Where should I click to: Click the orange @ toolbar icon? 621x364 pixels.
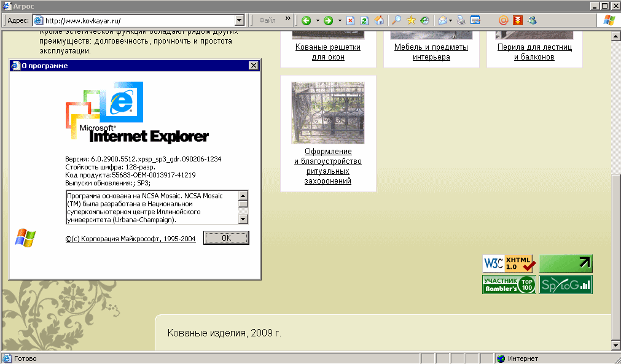pos(503,20)
